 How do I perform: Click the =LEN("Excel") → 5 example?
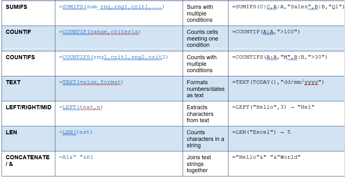click(x=261, y=132)
